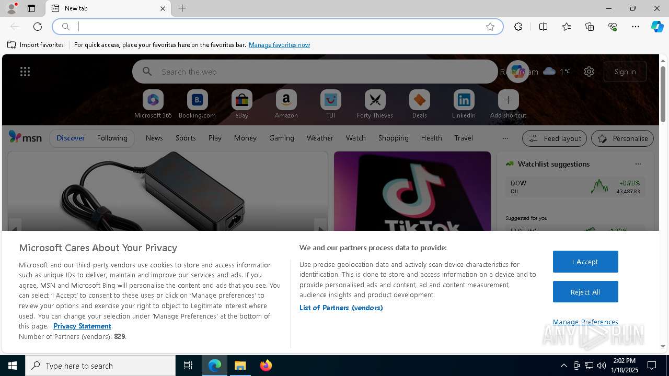The height and width of the screenshot is (376, 669).
Task: Open LinkedIn shortcut
Action: click(x=464, y=104)
